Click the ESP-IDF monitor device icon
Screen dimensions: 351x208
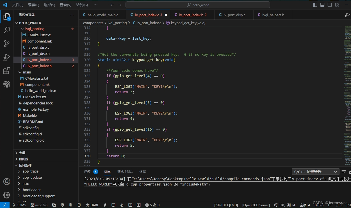tap(113, 205)
